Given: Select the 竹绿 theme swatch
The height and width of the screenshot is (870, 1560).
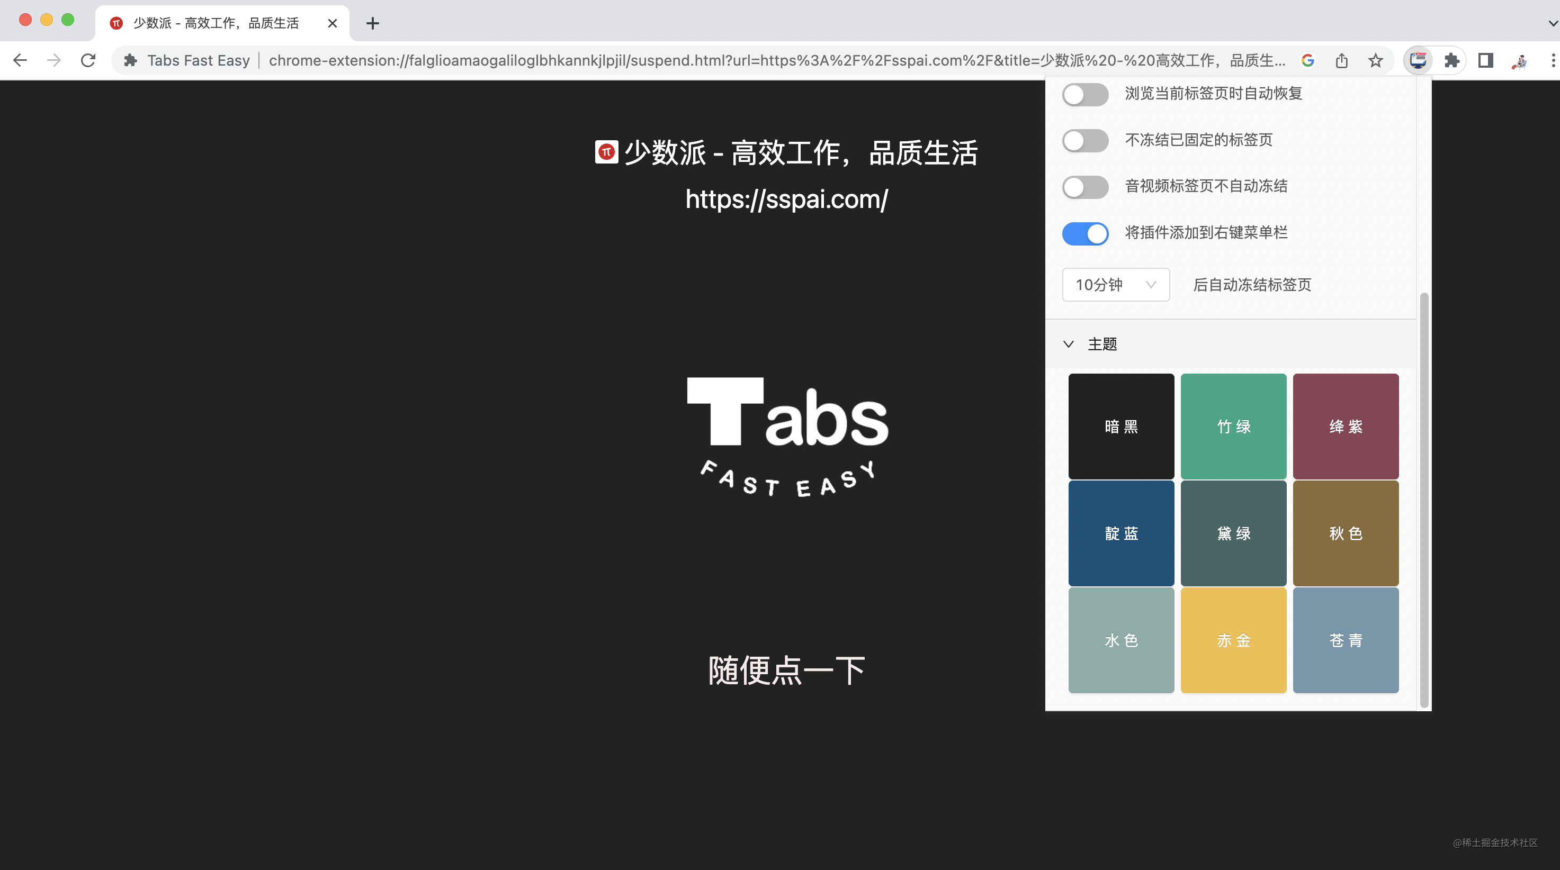Looking at the screenshot, I should pyautogui.click(x=1234, y=426).
